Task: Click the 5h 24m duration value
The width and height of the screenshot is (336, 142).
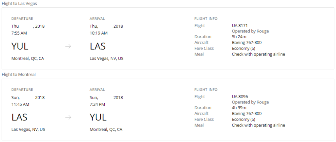Action: [239, 37]
